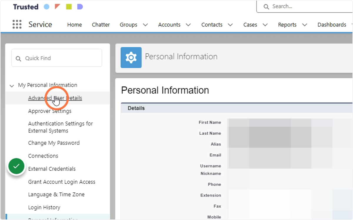353x220 pixels.
Task: Open Change My Password
Action: tap(54, 143)
